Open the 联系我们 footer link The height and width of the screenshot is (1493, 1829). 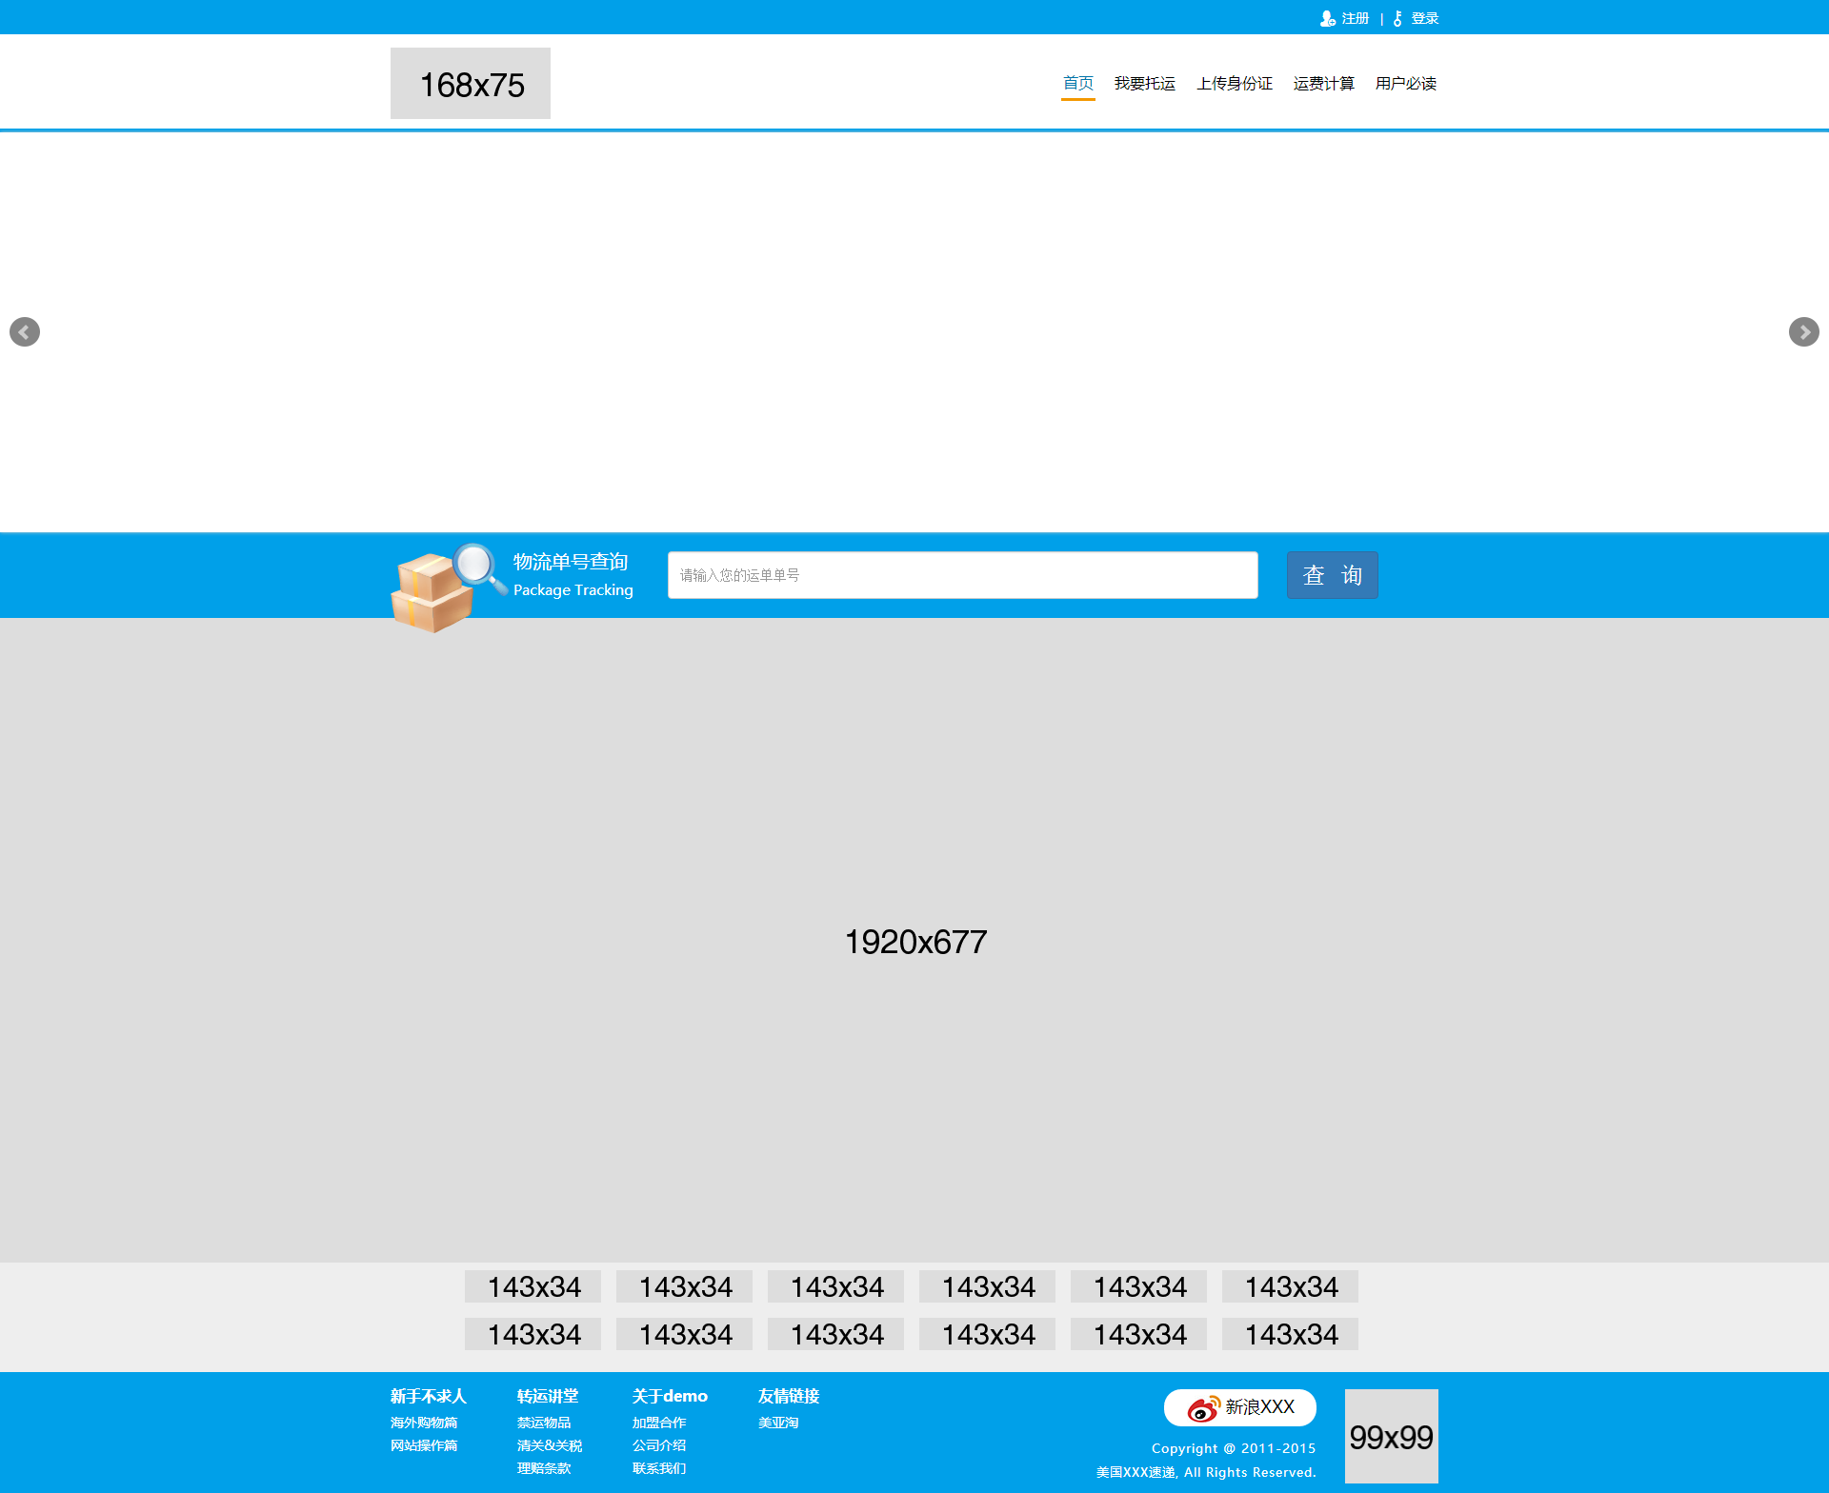point(659,1468)
